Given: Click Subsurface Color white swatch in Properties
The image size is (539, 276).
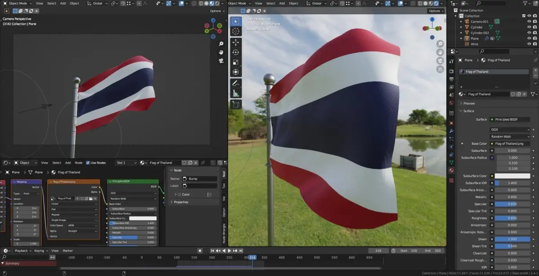Looking at the screenshot, I should click(512, 176).
